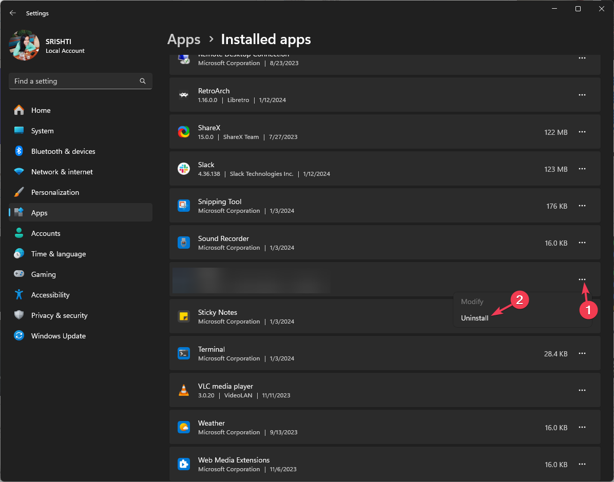Image resolution: width=614 pixels, height=482 pixels.
Task: Open more options for VLC media player
Action: click(x=582, y=390)
